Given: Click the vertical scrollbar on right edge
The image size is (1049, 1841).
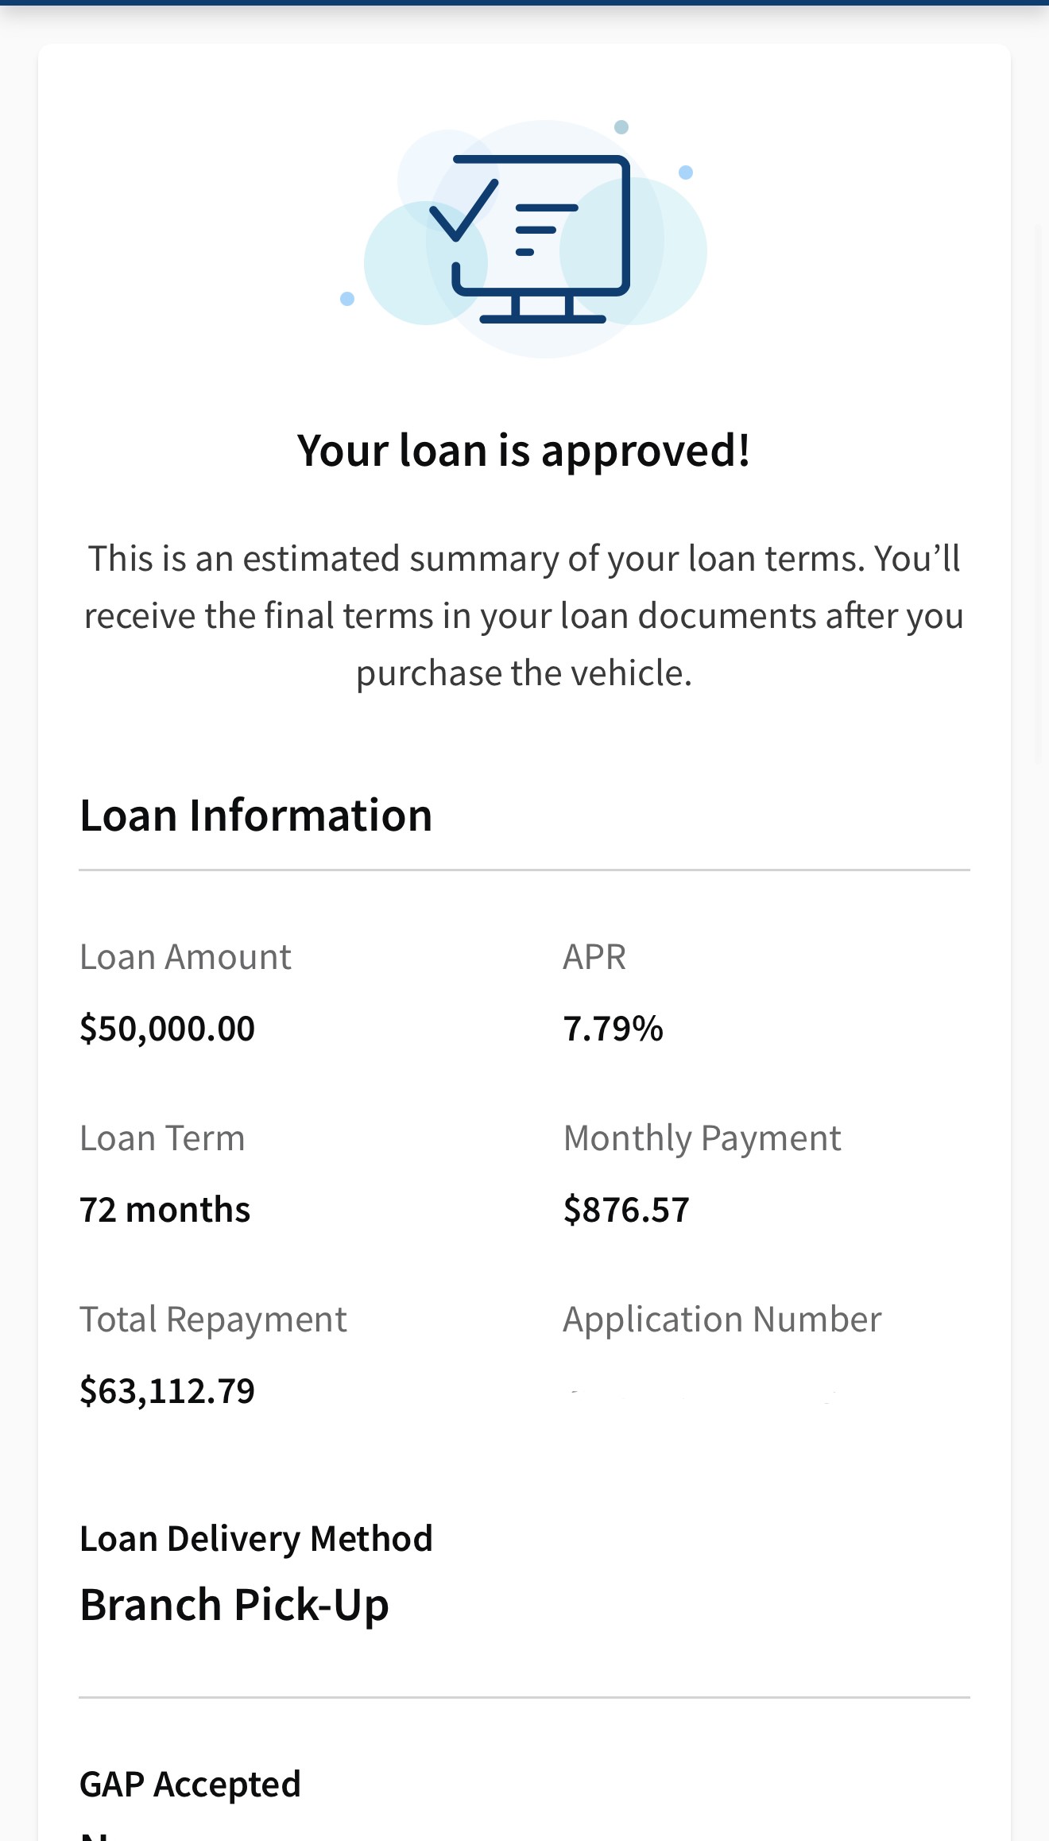Looking at the screenshot, I should coord(1038,493).
